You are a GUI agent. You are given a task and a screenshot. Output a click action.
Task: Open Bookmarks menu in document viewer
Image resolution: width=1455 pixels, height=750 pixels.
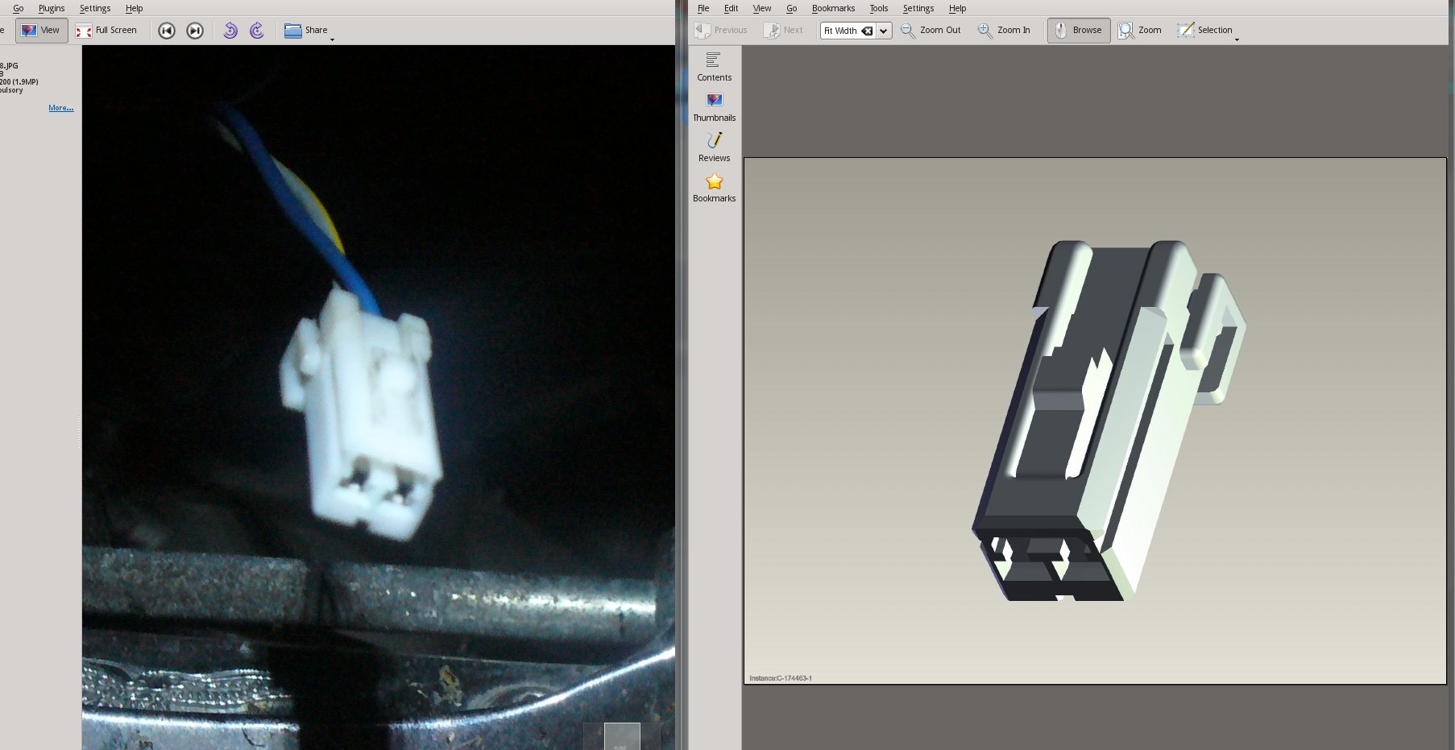833,8
